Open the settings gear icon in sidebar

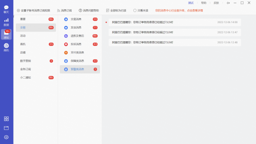6,137
